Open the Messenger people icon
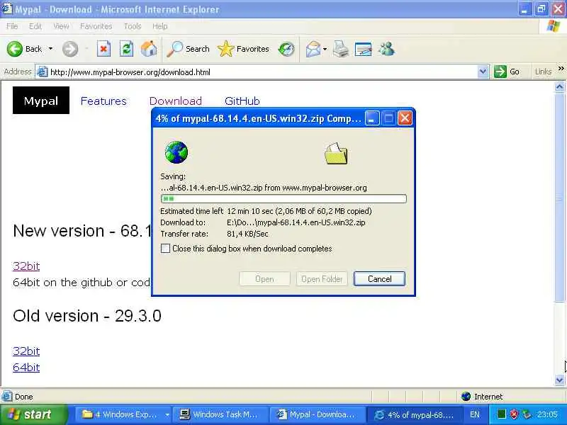Image resolution: width=567 pixels, height=425 pixels. click(x=386, y=49)
